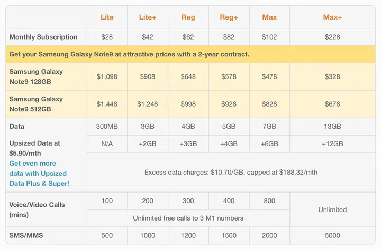Click the Samsung Galaxy Note9 128GB row label

pos(36,76)
